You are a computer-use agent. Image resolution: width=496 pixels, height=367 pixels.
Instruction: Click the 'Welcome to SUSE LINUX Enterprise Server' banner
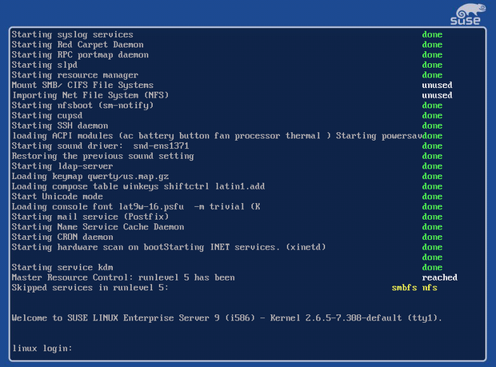click(227, 317)
